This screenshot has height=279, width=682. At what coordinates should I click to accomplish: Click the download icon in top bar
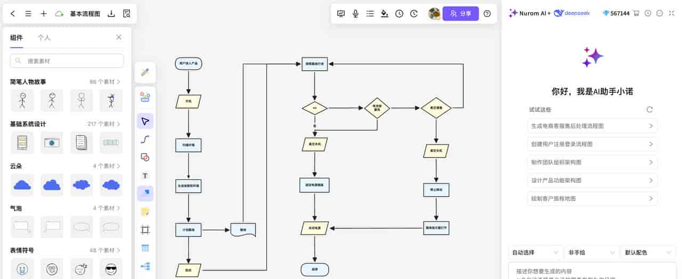click(111, 14)
